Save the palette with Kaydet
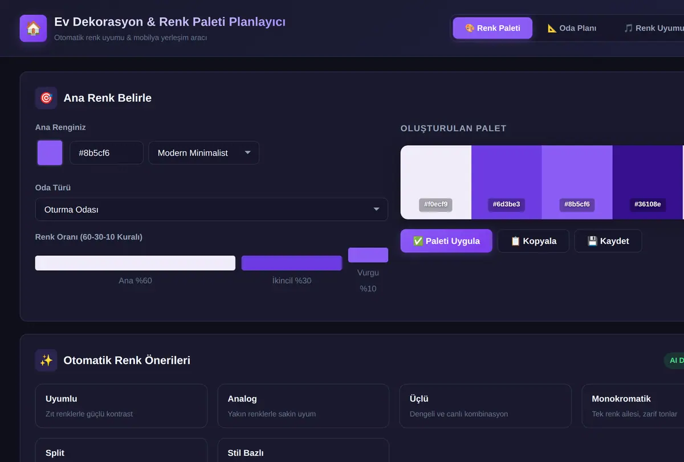The width and height of the screenshot is (684, 462). [x=608, y=241]
